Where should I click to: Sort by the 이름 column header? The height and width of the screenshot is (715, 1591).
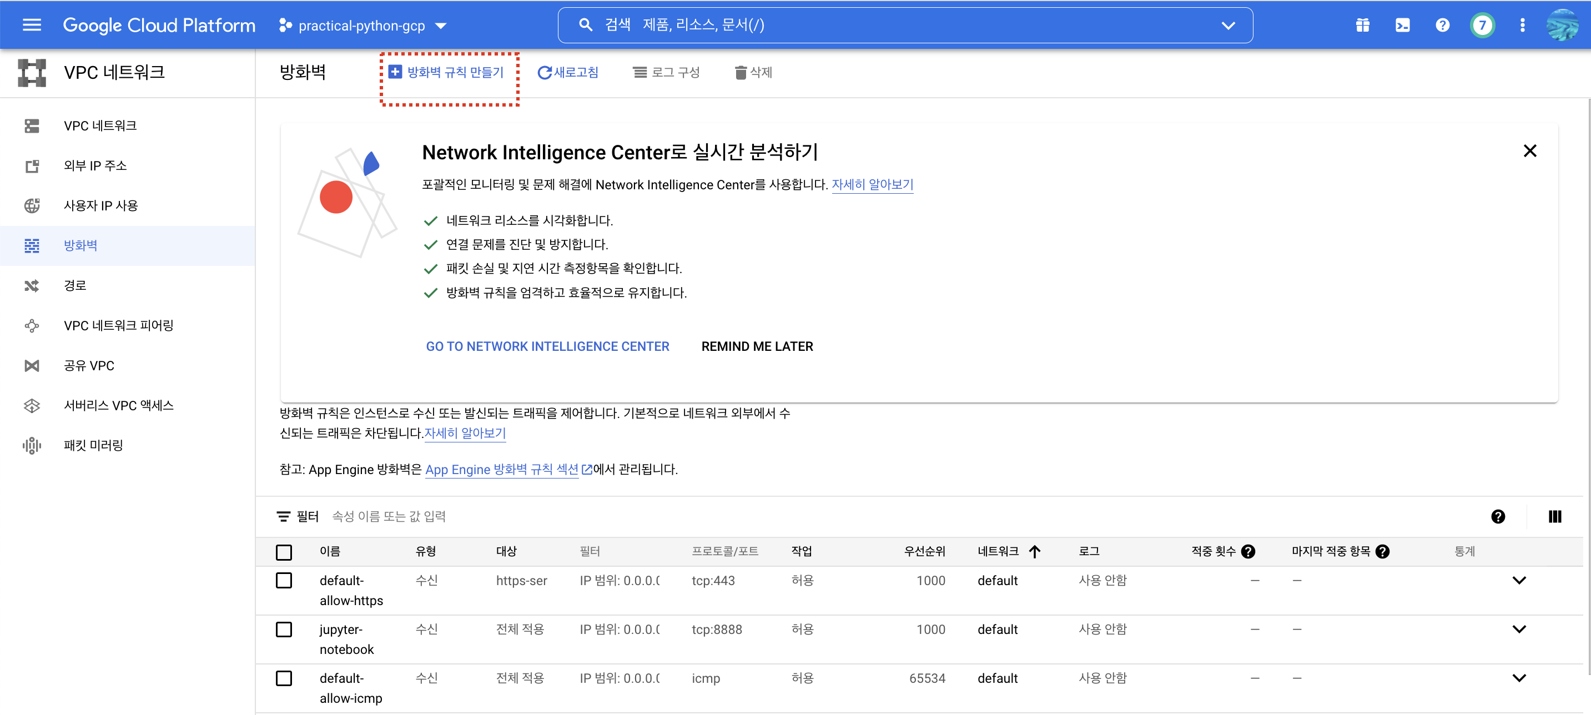point(330,551)
